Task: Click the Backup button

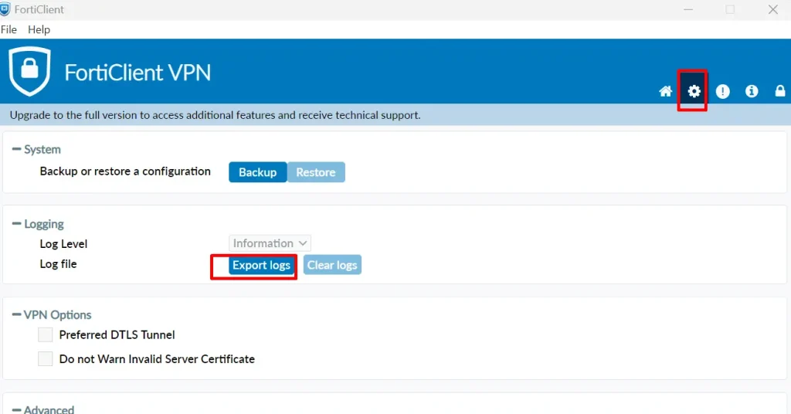Action: (x=257, y=172)
